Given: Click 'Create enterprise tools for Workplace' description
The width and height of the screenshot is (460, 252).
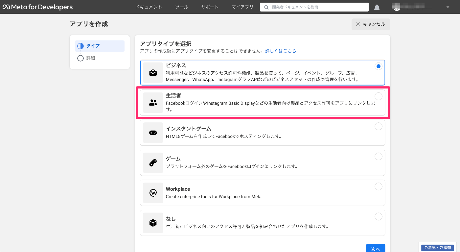Looking at the screenshot, I should click(x=214, y=196).
